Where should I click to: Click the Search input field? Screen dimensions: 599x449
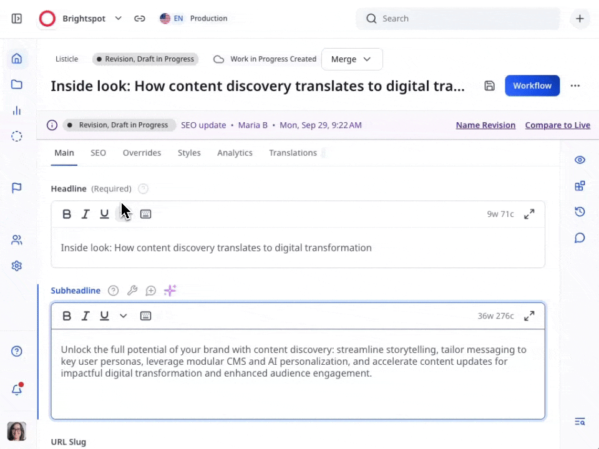462,19
